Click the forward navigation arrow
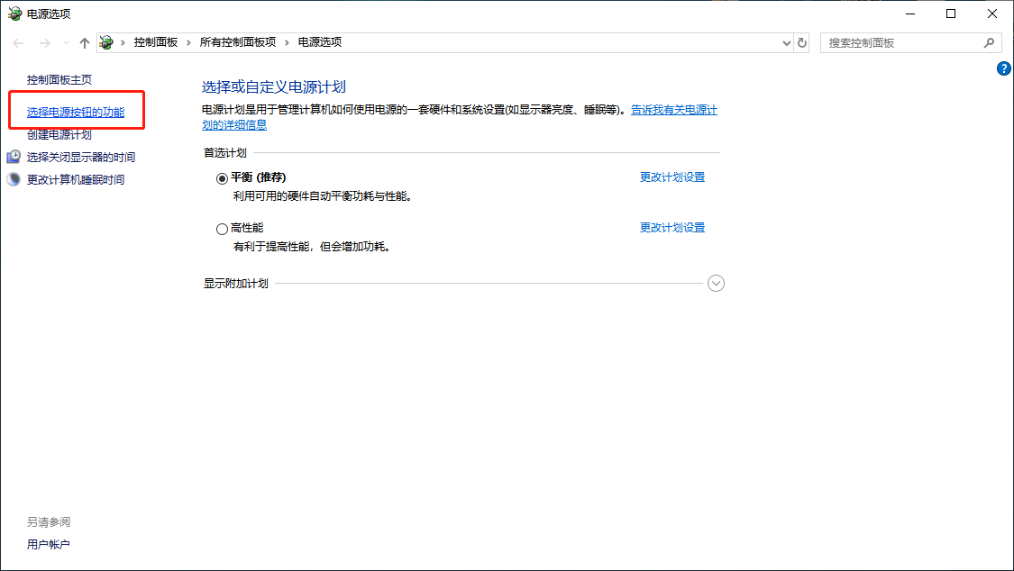Image resolution: width=1014 pixels, height=571 pixels. (43, 42)
